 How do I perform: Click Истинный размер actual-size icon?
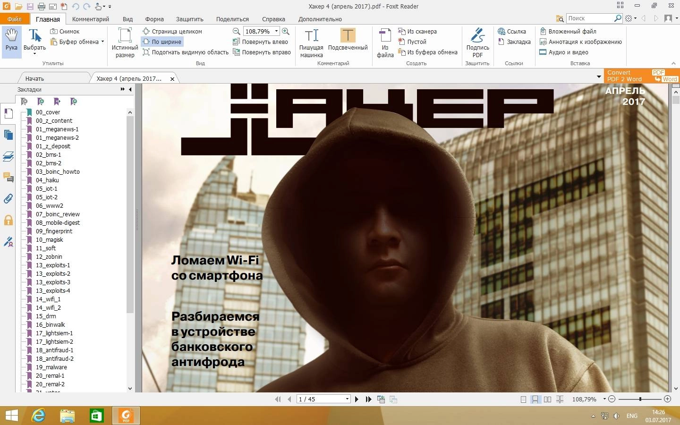click(x=125, y=42)
